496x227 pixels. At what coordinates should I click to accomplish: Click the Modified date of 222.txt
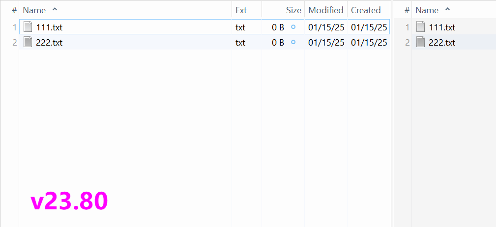point(326,43)
